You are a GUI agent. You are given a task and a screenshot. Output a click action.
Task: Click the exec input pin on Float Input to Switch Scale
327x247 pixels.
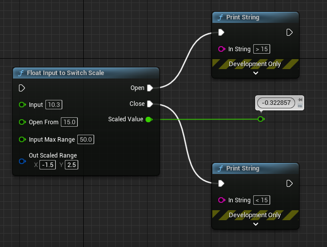tap(21, 88)
